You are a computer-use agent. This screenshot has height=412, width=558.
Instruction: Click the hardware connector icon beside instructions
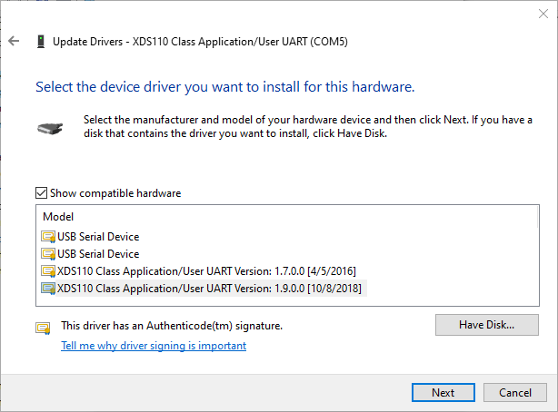[50, 128]
